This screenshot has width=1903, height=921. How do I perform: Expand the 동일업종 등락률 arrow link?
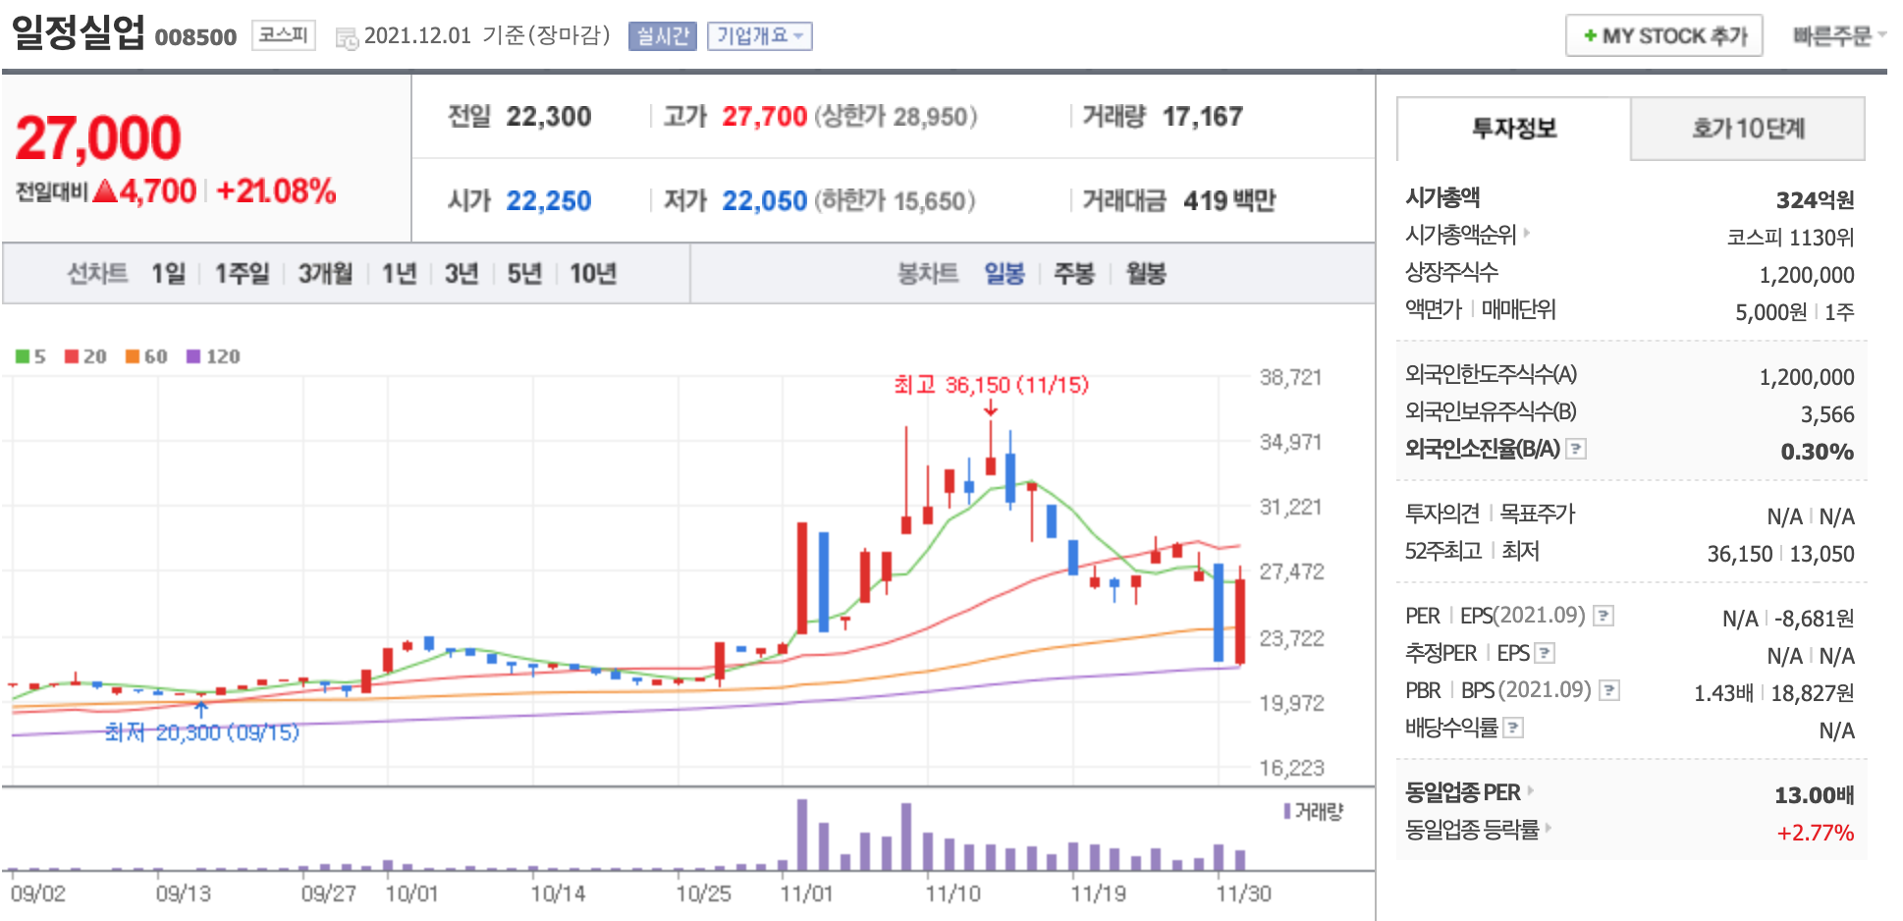tap(1549, 828)
